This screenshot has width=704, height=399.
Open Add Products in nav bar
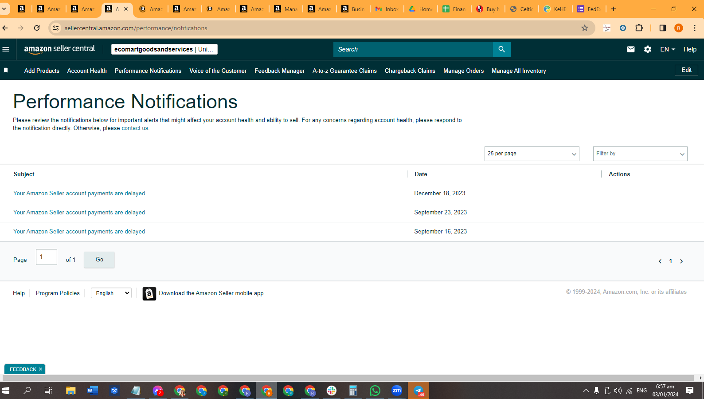coord(42,71)
